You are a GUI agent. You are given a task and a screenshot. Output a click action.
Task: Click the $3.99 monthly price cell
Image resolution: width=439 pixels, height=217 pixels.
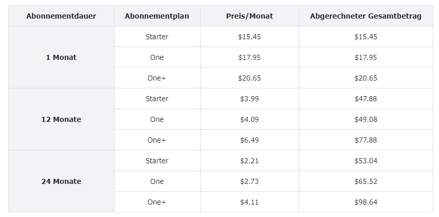tap(249, 99)
